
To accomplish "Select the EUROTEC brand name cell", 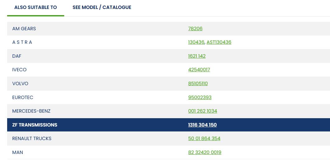I will 23,97.
